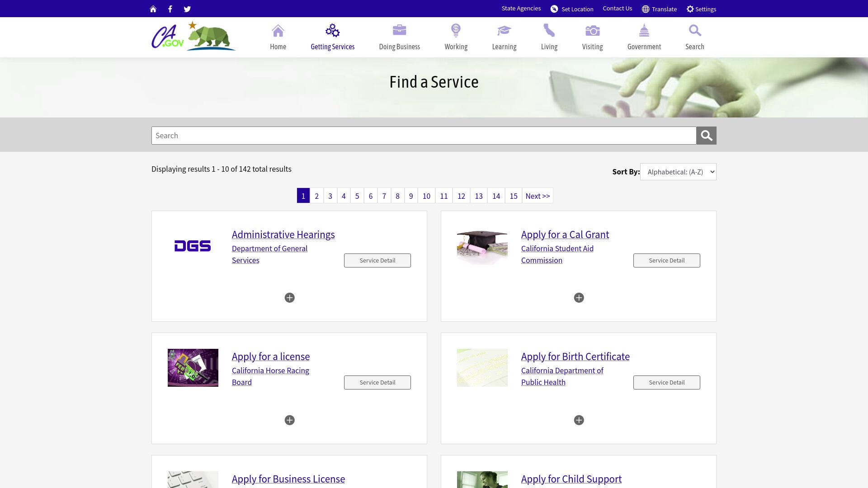Image resolution: width=868 pixels, height=488 pixels.
Task: Expand Apply for Birth Certificate plus icon
Action: tap(579, 420)
